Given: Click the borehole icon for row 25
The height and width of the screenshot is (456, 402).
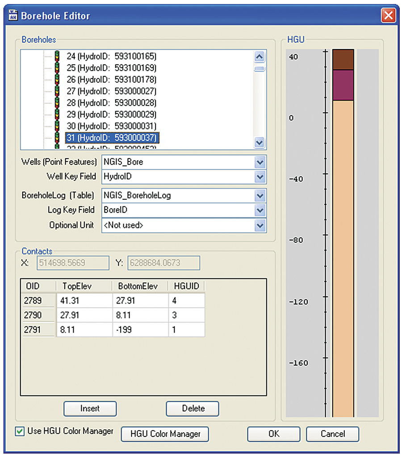Looking at the screenshot, I should (57, 68).
